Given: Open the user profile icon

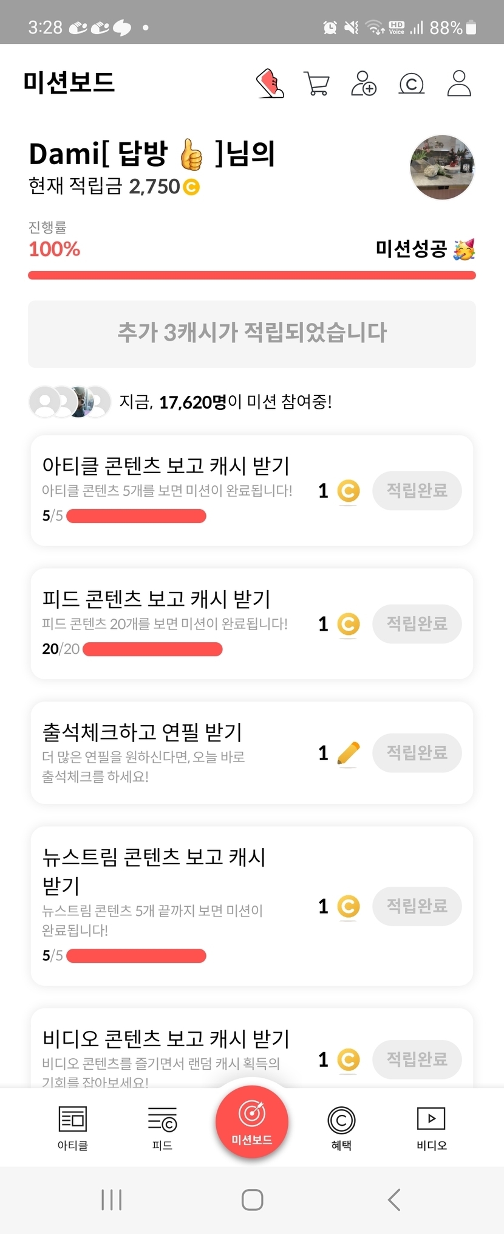Looking at the screenshot, I should tap(459, 83).
